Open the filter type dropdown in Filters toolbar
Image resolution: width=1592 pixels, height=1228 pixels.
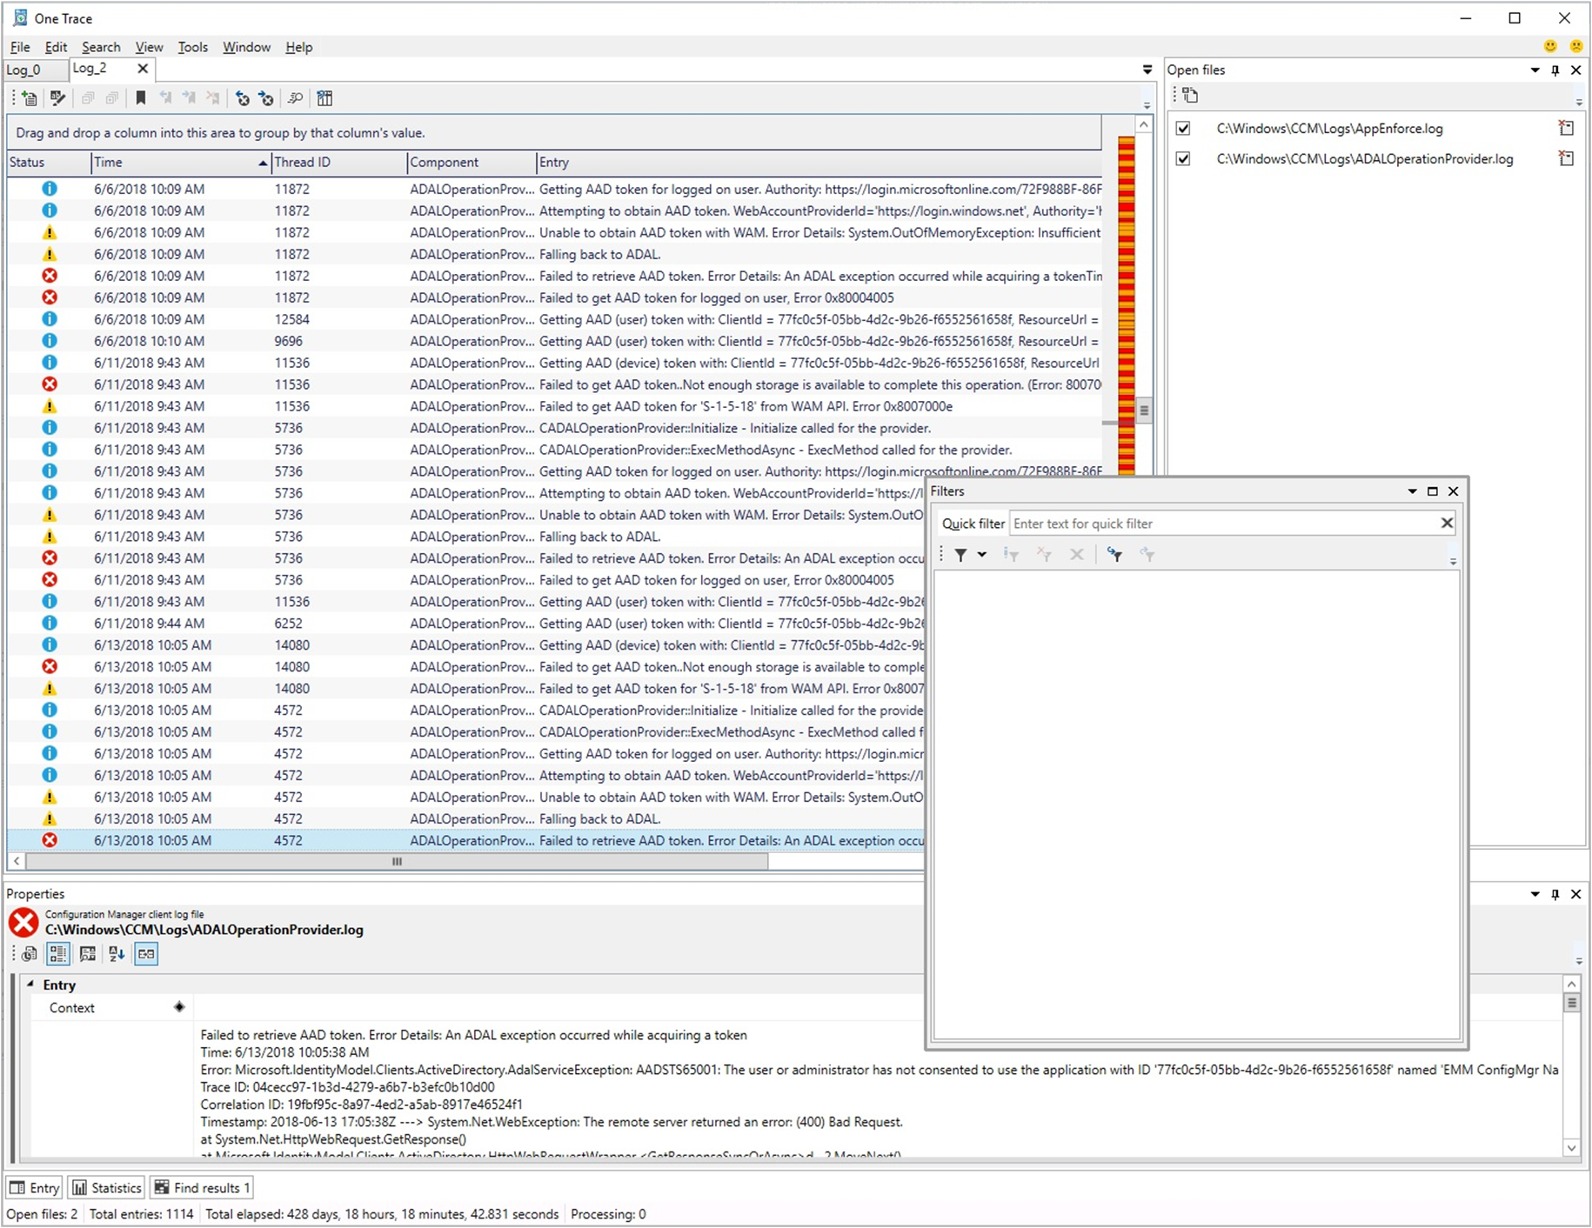982,554
